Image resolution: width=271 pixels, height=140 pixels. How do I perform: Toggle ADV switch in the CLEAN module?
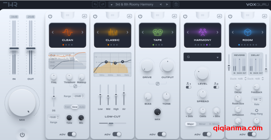pyautogui.click(x=72, y=134)
